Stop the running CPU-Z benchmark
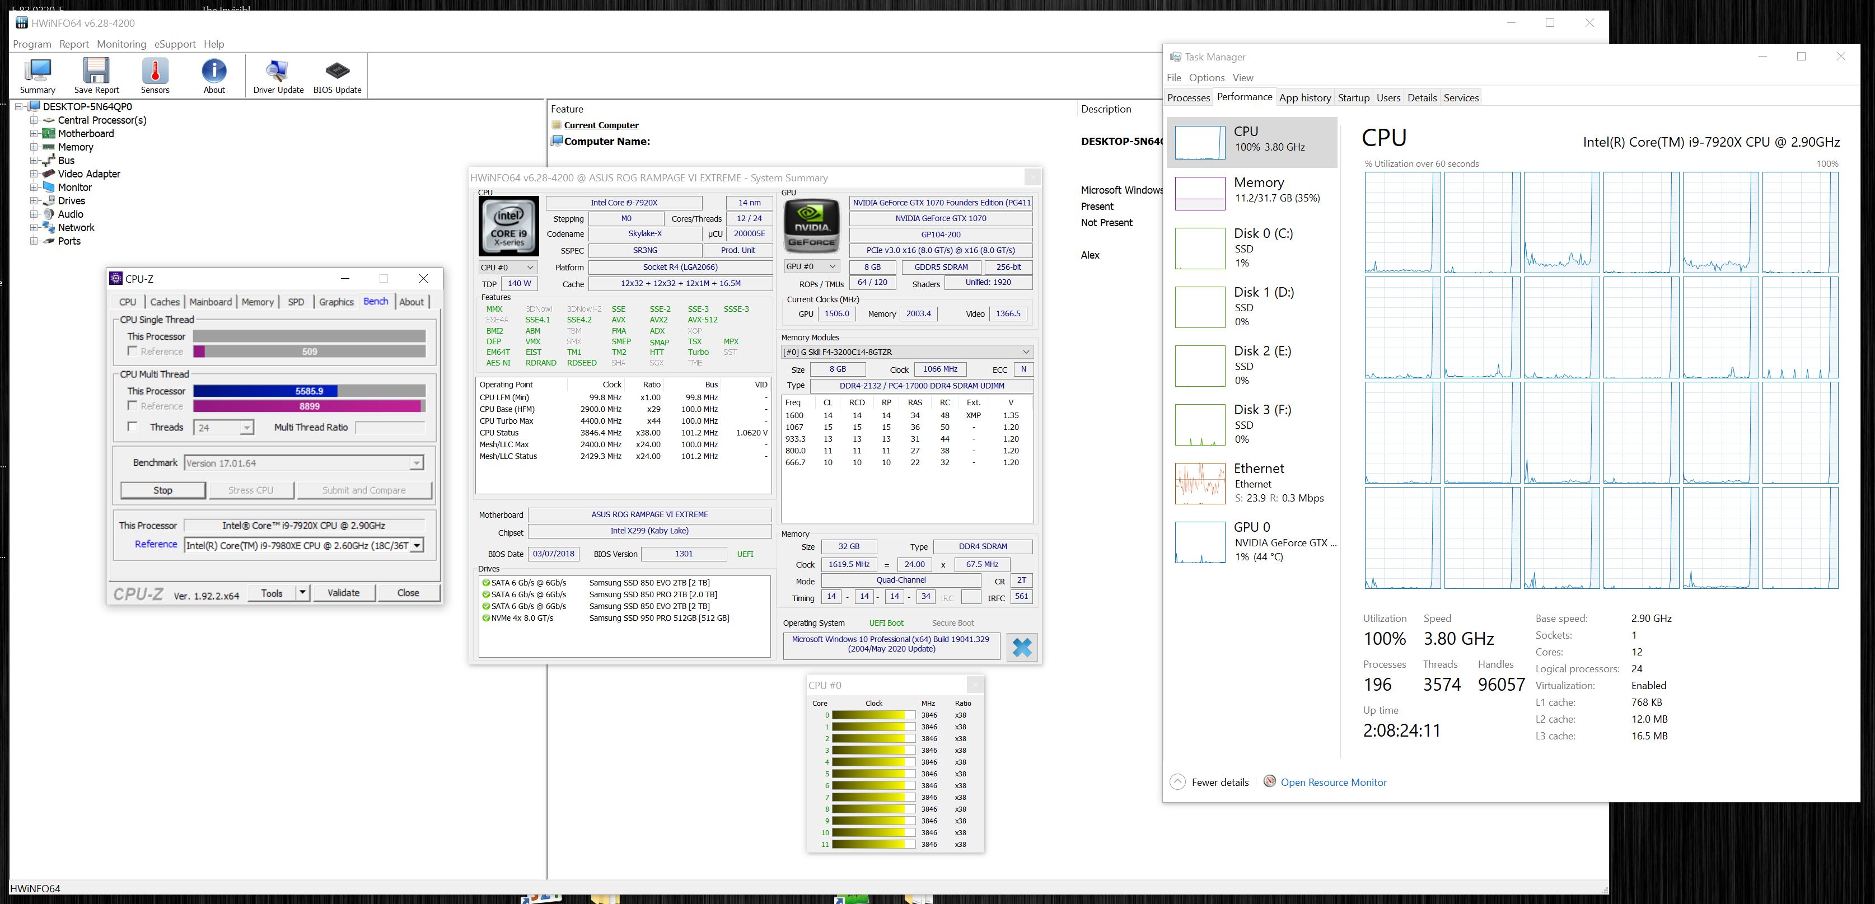Screen dimensions: 1875x904 pyautogui.click(x=163, y=490)
